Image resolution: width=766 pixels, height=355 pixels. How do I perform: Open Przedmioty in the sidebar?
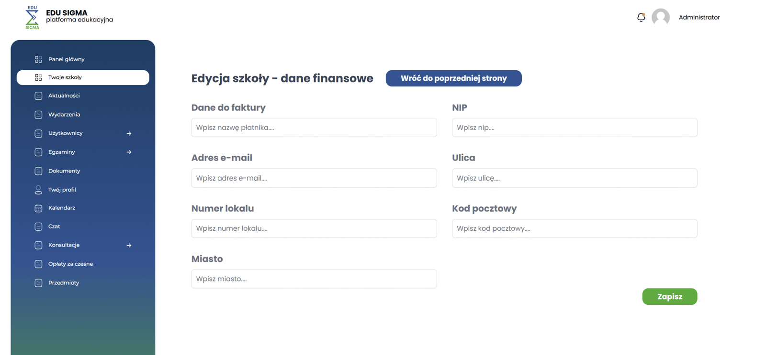click(64, 283)
